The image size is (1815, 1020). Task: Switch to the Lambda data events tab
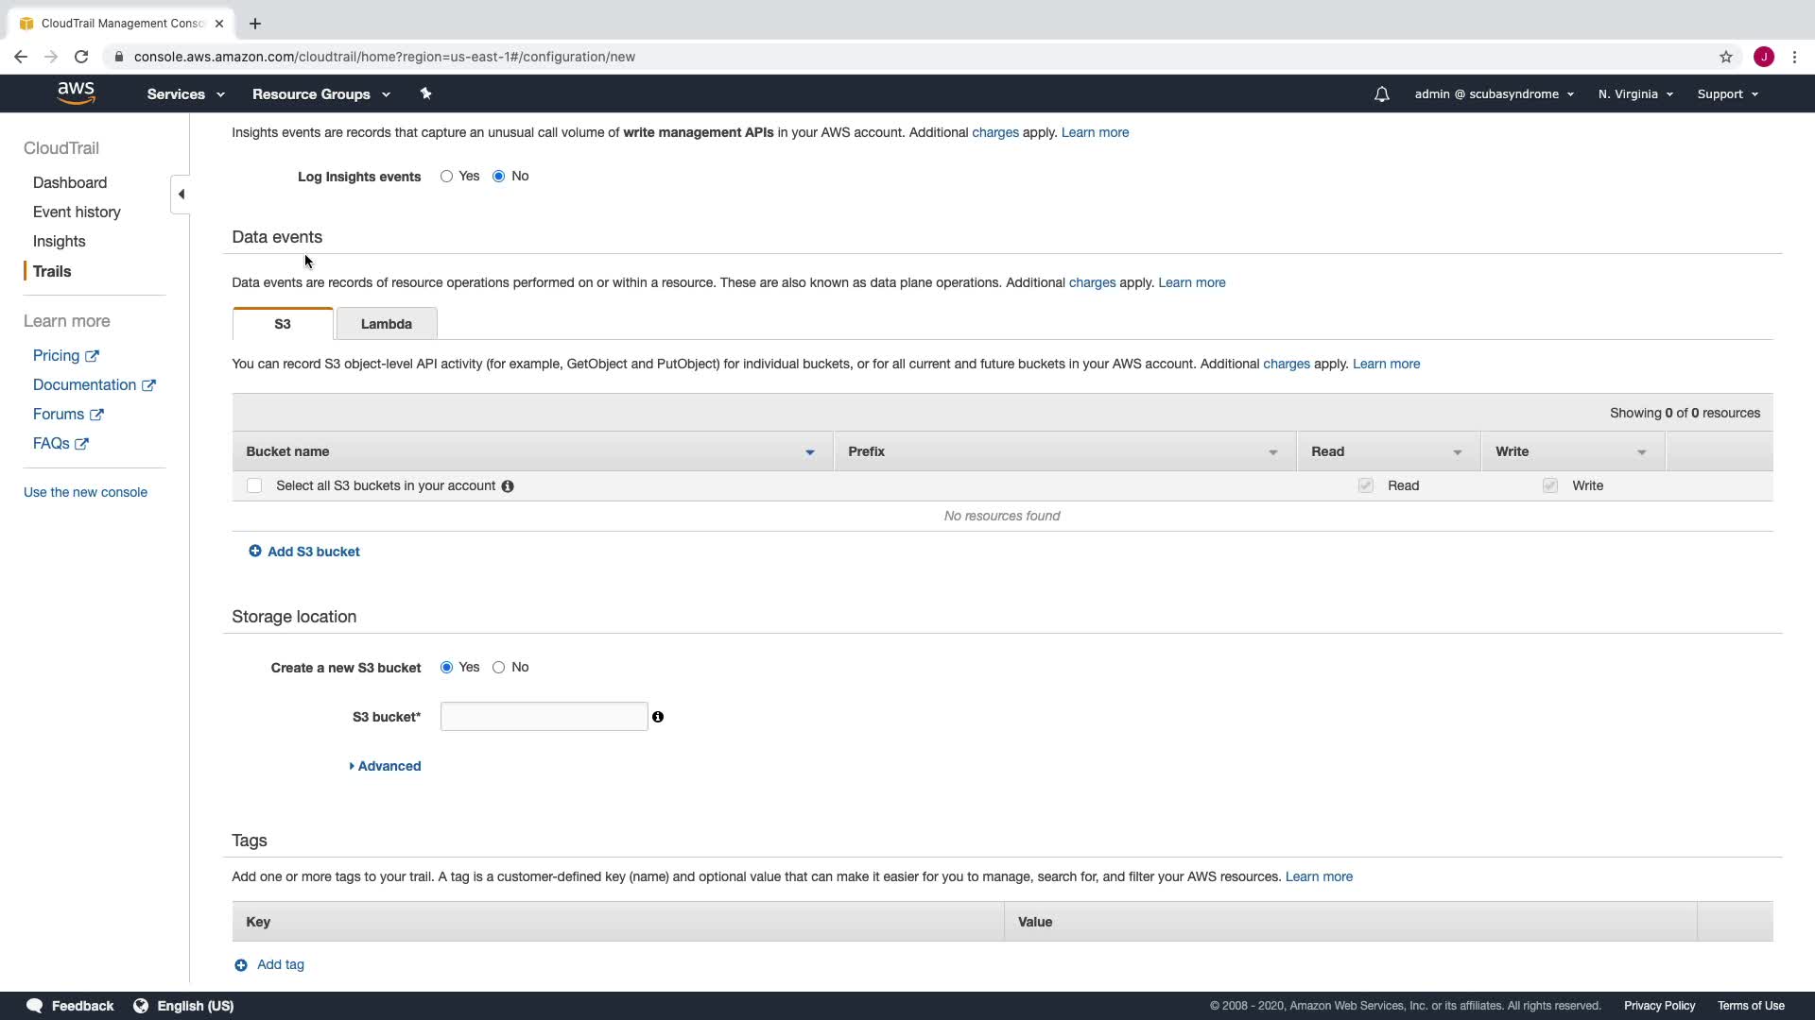[x=386, y=324]
